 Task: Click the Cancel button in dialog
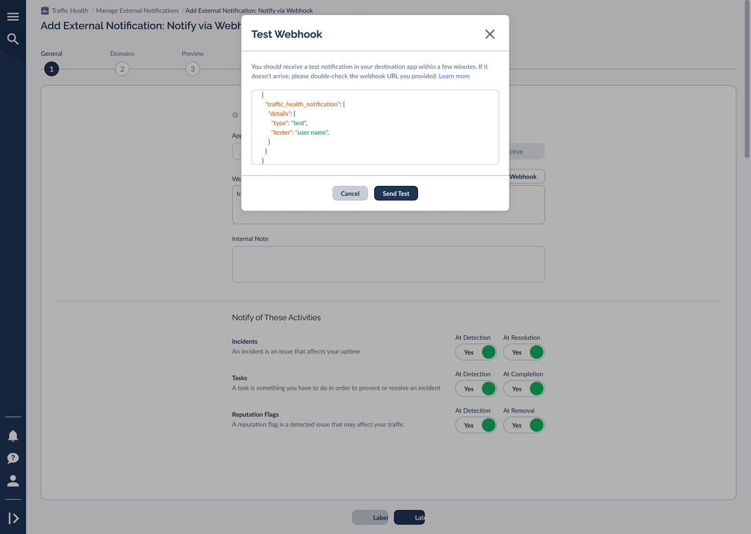(x=350, y=193)
